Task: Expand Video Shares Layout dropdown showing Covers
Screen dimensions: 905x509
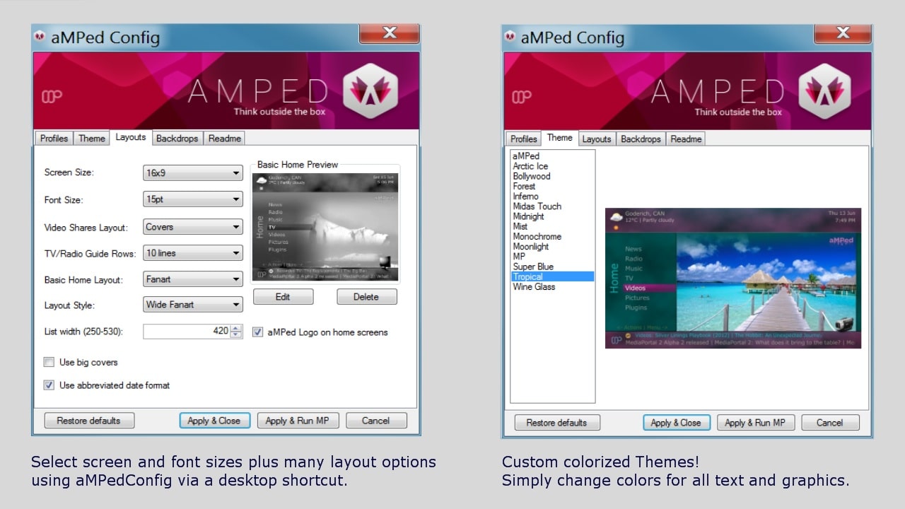Action: pyautogui.click(x=193, y=227)
